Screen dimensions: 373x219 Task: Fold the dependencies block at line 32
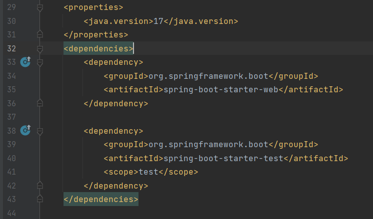point(40,49)
